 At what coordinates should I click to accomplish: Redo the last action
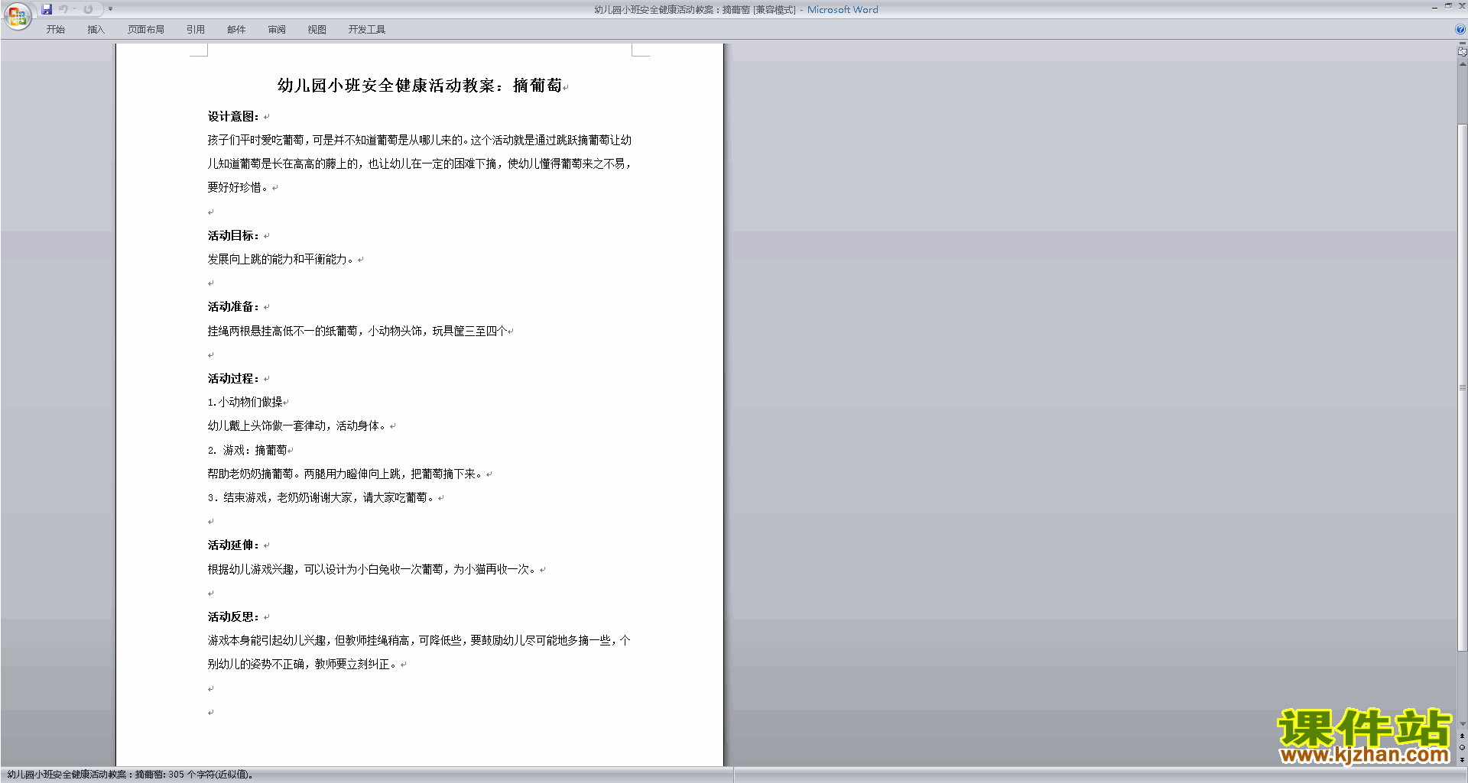[x=88, y=9]
